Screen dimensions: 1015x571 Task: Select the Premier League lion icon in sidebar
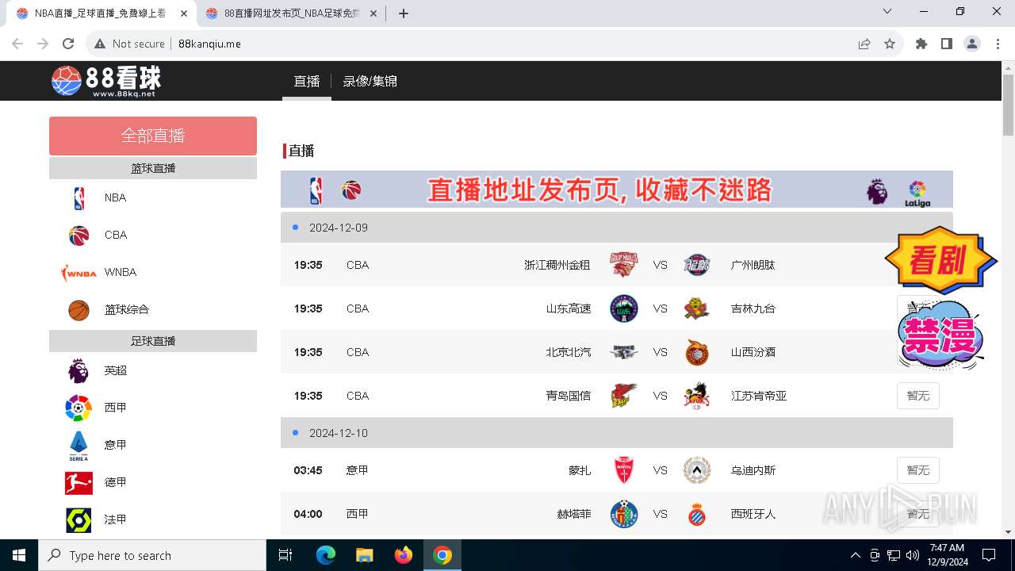click(79, 370)
